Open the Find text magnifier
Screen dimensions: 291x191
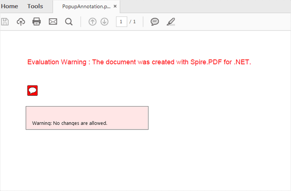tap(69, 22)
